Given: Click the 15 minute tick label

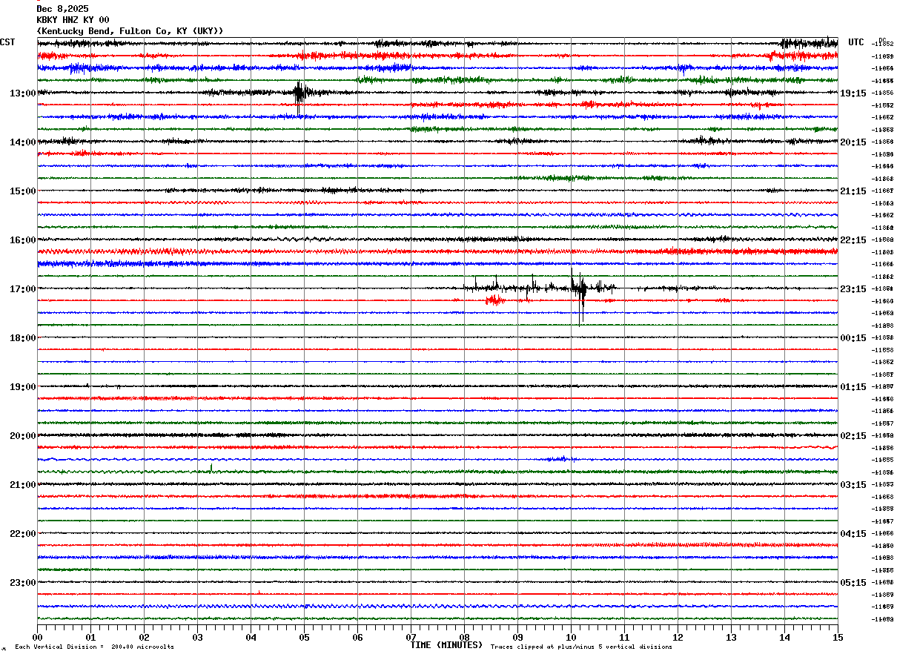Looking at the screenshot, I should pos(838,637).
